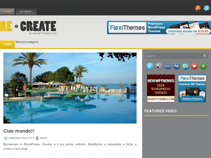Click the search magnifier icon
Viewport: 211px width, 158px height.
tap(205, 56)
